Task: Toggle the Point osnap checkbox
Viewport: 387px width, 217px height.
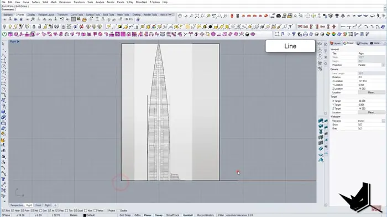Action: point(23,210)
